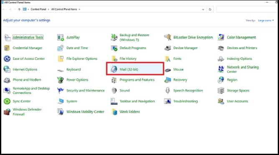Click the Refresh button beside the address bar
This screenshot has height=155, width=279.
210,10
